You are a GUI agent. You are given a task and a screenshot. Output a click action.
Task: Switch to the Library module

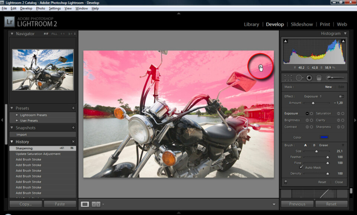coord(251,25)
